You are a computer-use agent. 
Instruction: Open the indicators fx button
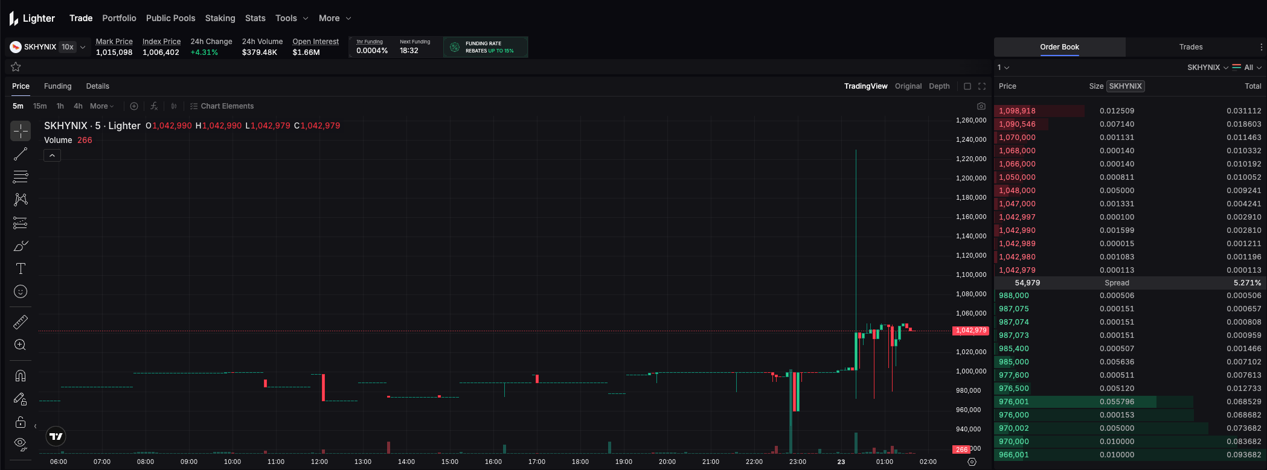(154, 106)
